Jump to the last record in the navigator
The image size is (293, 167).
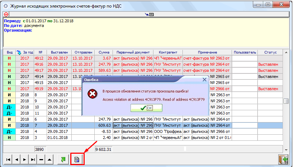pyautogui.click(x=33, y=159)
